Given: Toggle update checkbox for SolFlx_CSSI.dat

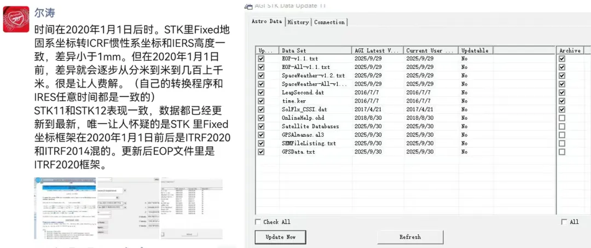Looking at the screenshot, I should [x=261, y=109].
